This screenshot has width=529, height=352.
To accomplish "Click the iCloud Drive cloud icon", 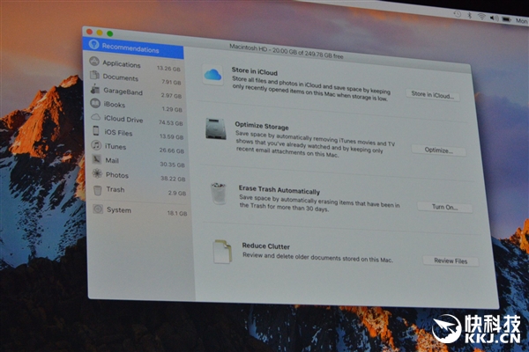I will click(x=96, y=117).
